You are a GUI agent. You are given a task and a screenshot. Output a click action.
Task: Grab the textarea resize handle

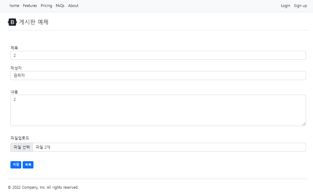[x=304, y=124]
